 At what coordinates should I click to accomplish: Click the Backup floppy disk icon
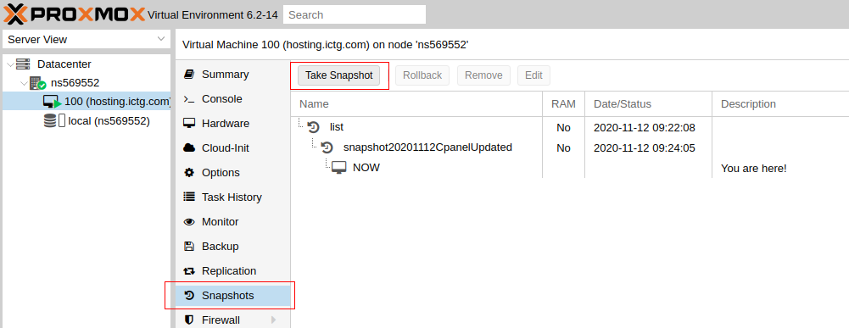pyautogui.click(x=189, y=247)
